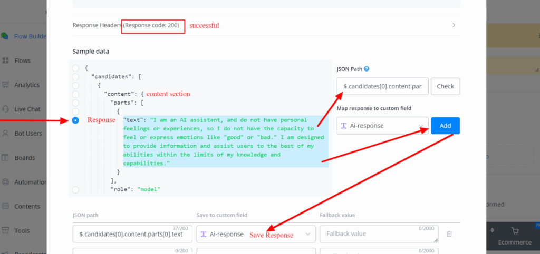Click the Check button

(445, 86)
